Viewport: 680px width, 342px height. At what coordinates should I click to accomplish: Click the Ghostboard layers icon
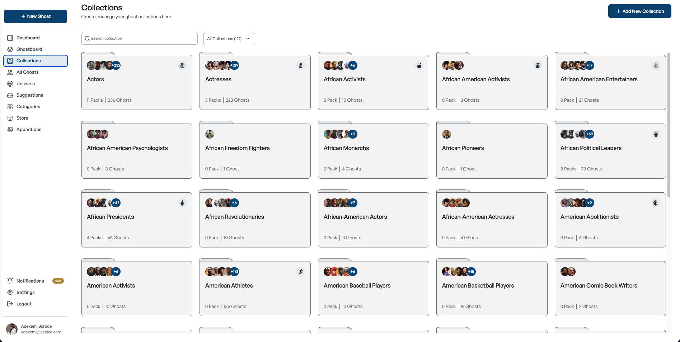(x=10, y=49)
